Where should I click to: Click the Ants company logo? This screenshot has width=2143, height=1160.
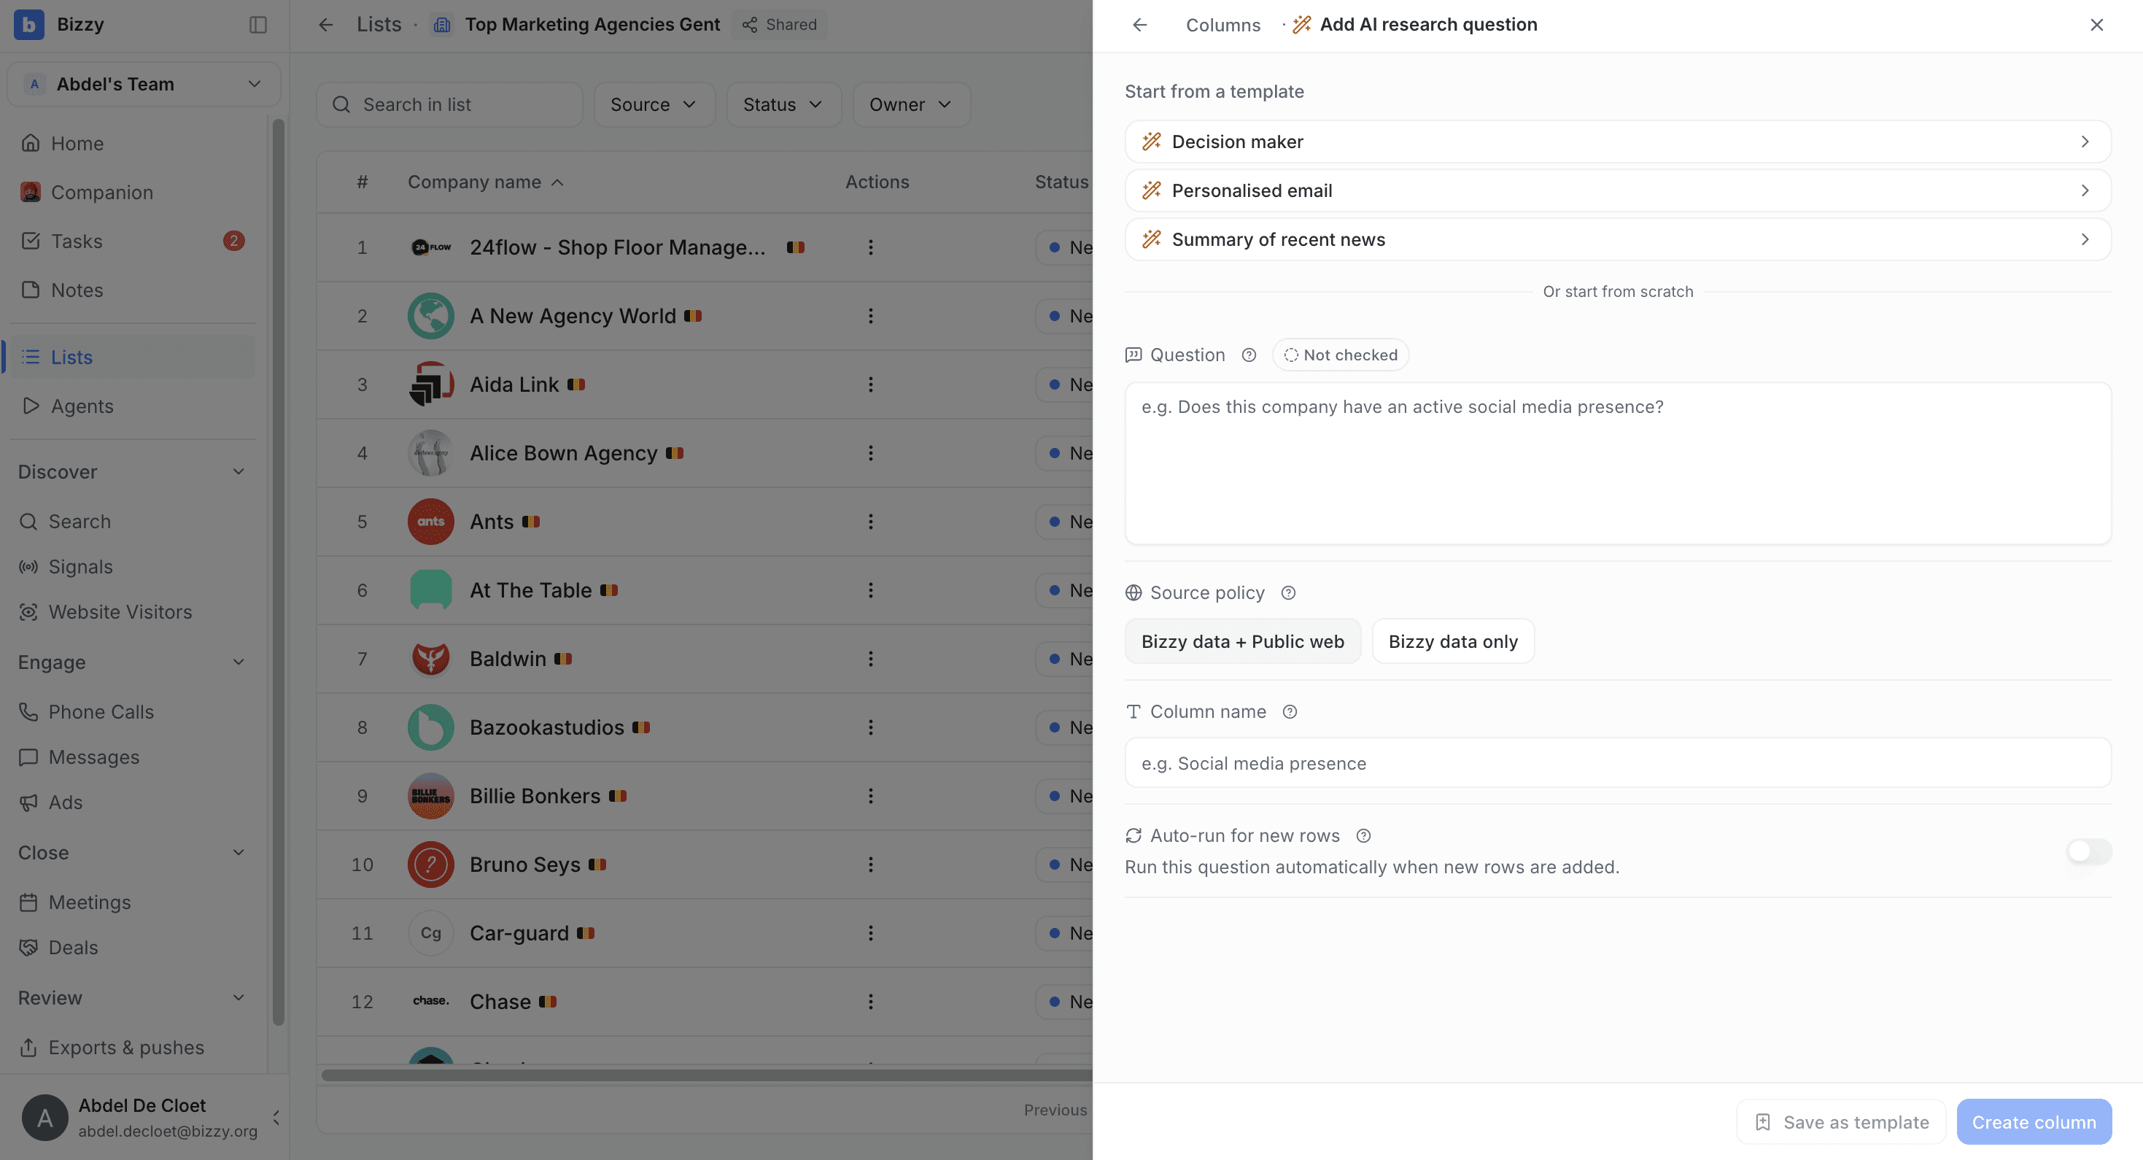click(431, 522)
